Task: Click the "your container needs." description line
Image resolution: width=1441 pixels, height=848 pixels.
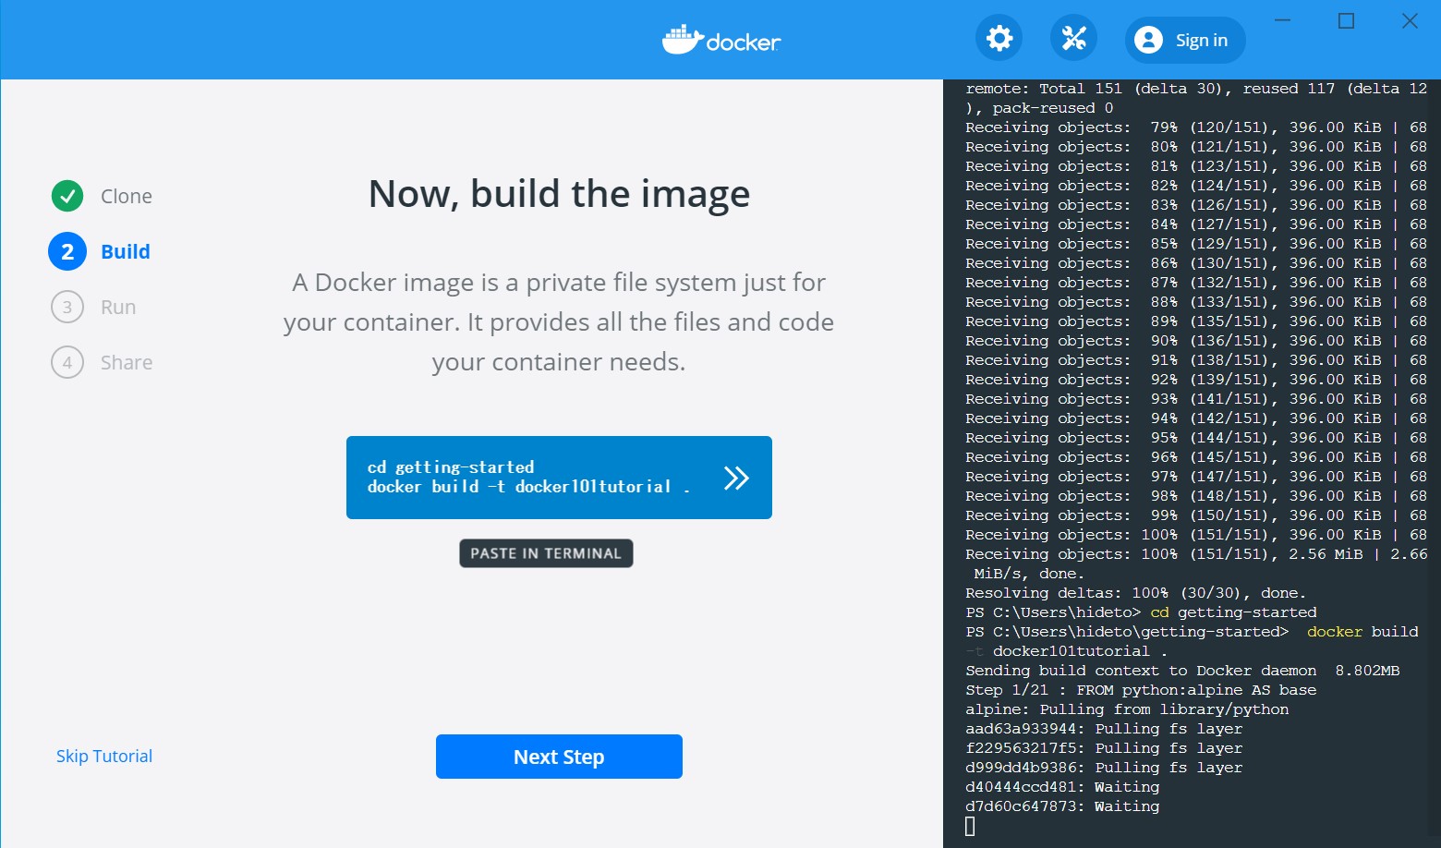Action: point(559,362)
